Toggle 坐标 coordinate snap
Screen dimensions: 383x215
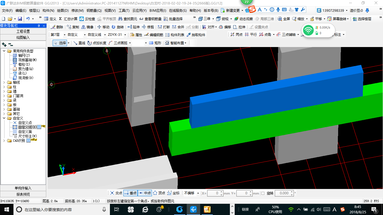173,193
